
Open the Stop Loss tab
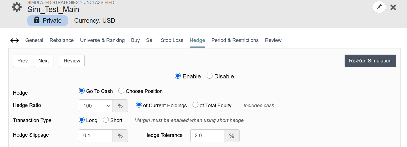pos(172,40)
